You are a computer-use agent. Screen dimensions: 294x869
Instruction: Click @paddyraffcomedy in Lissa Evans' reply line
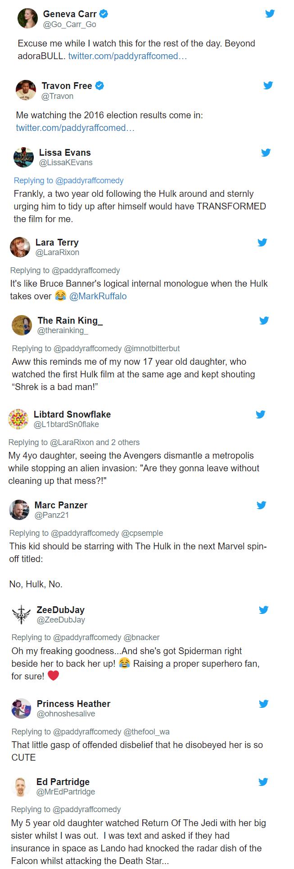click(89, 180)
